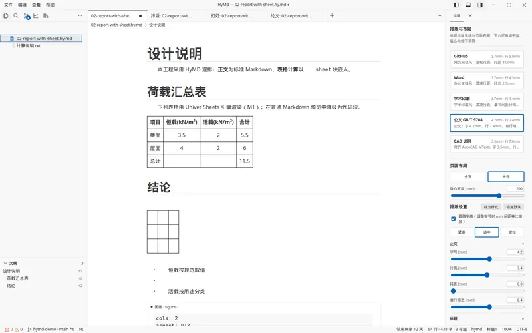The image size is (532, 333).
Task: Choose GitHub typesetting style card
Action: [487, 59]
